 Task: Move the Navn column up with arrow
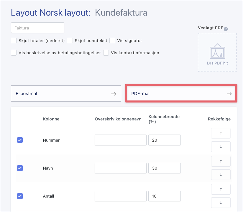tap(221, 161)
